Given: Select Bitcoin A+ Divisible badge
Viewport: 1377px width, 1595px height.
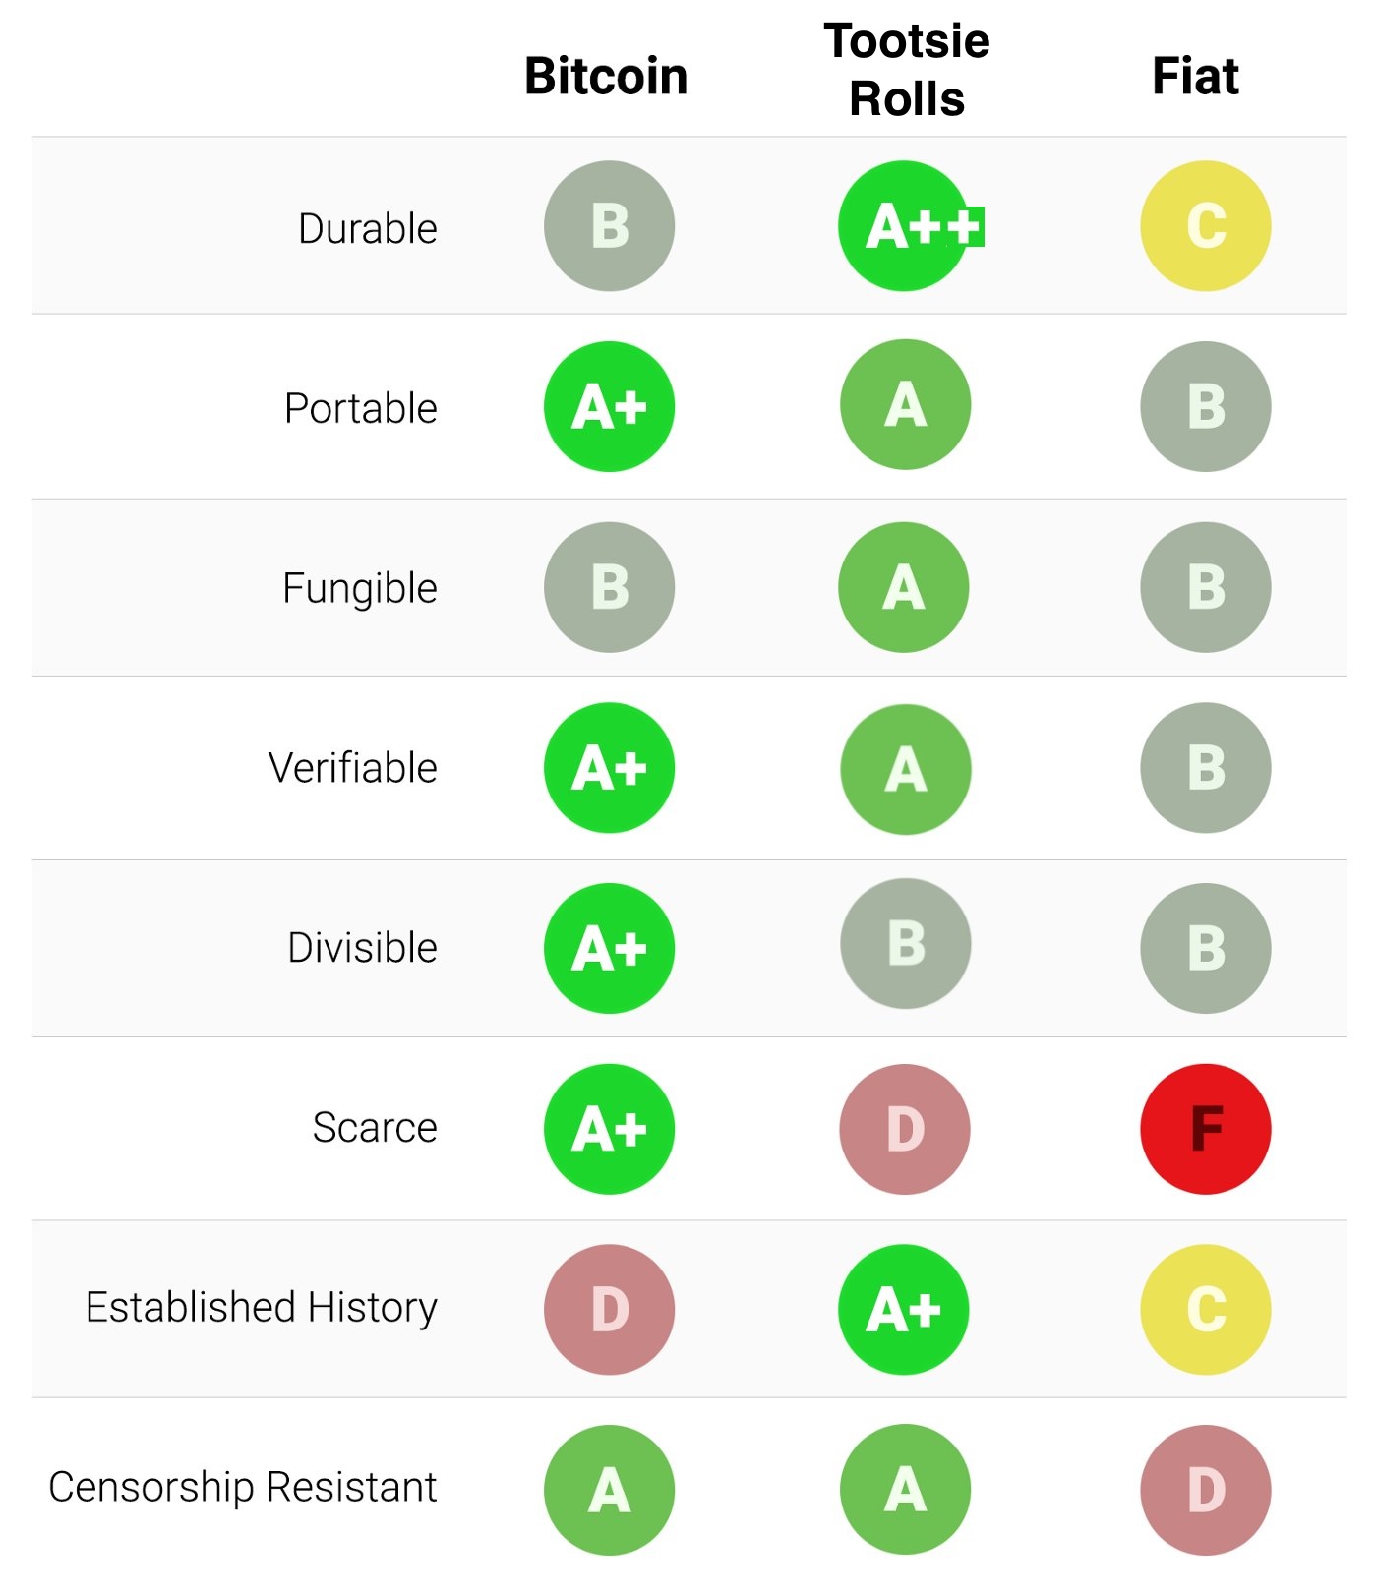Looking at the screenshot, I should coord(609,948).
